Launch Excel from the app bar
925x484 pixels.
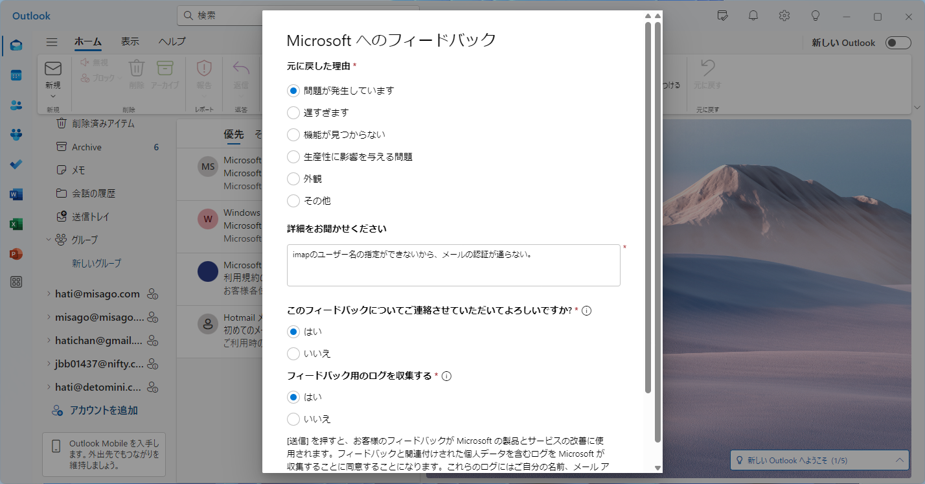16,224
